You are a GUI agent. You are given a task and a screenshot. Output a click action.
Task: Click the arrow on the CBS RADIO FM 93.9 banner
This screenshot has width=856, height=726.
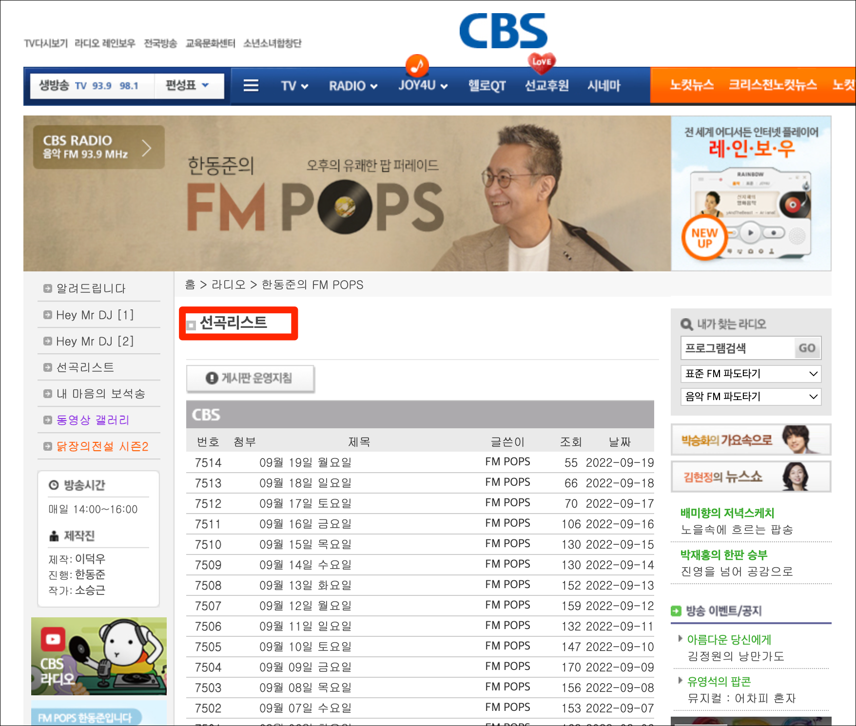pyautogui.click(x=147, y=148)
